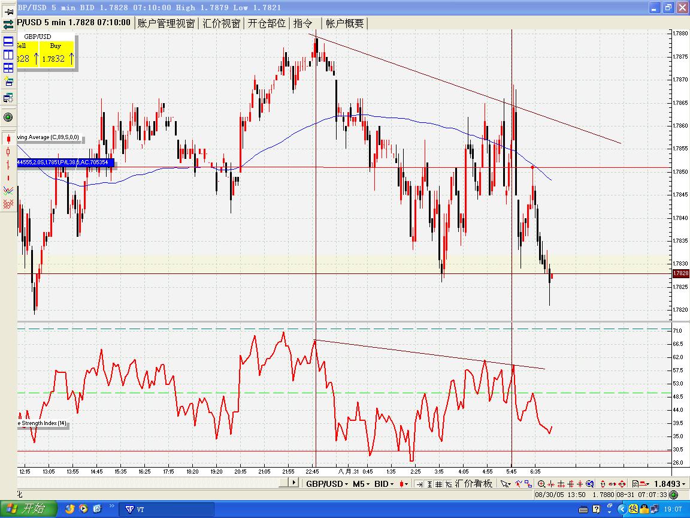Viewport: 690px width, 518px height.
Task: Toggle the multi-line chart overlay icon
Action: click(8, 191)
